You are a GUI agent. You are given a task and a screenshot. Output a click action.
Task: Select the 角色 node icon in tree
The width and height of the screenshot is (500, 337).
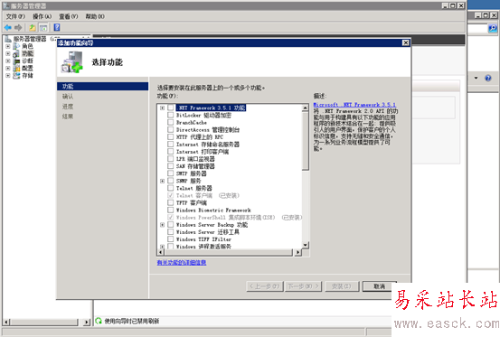(16, 46)
